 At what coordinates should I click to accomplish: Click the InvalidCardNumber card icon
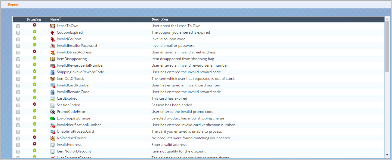point(53,86)
